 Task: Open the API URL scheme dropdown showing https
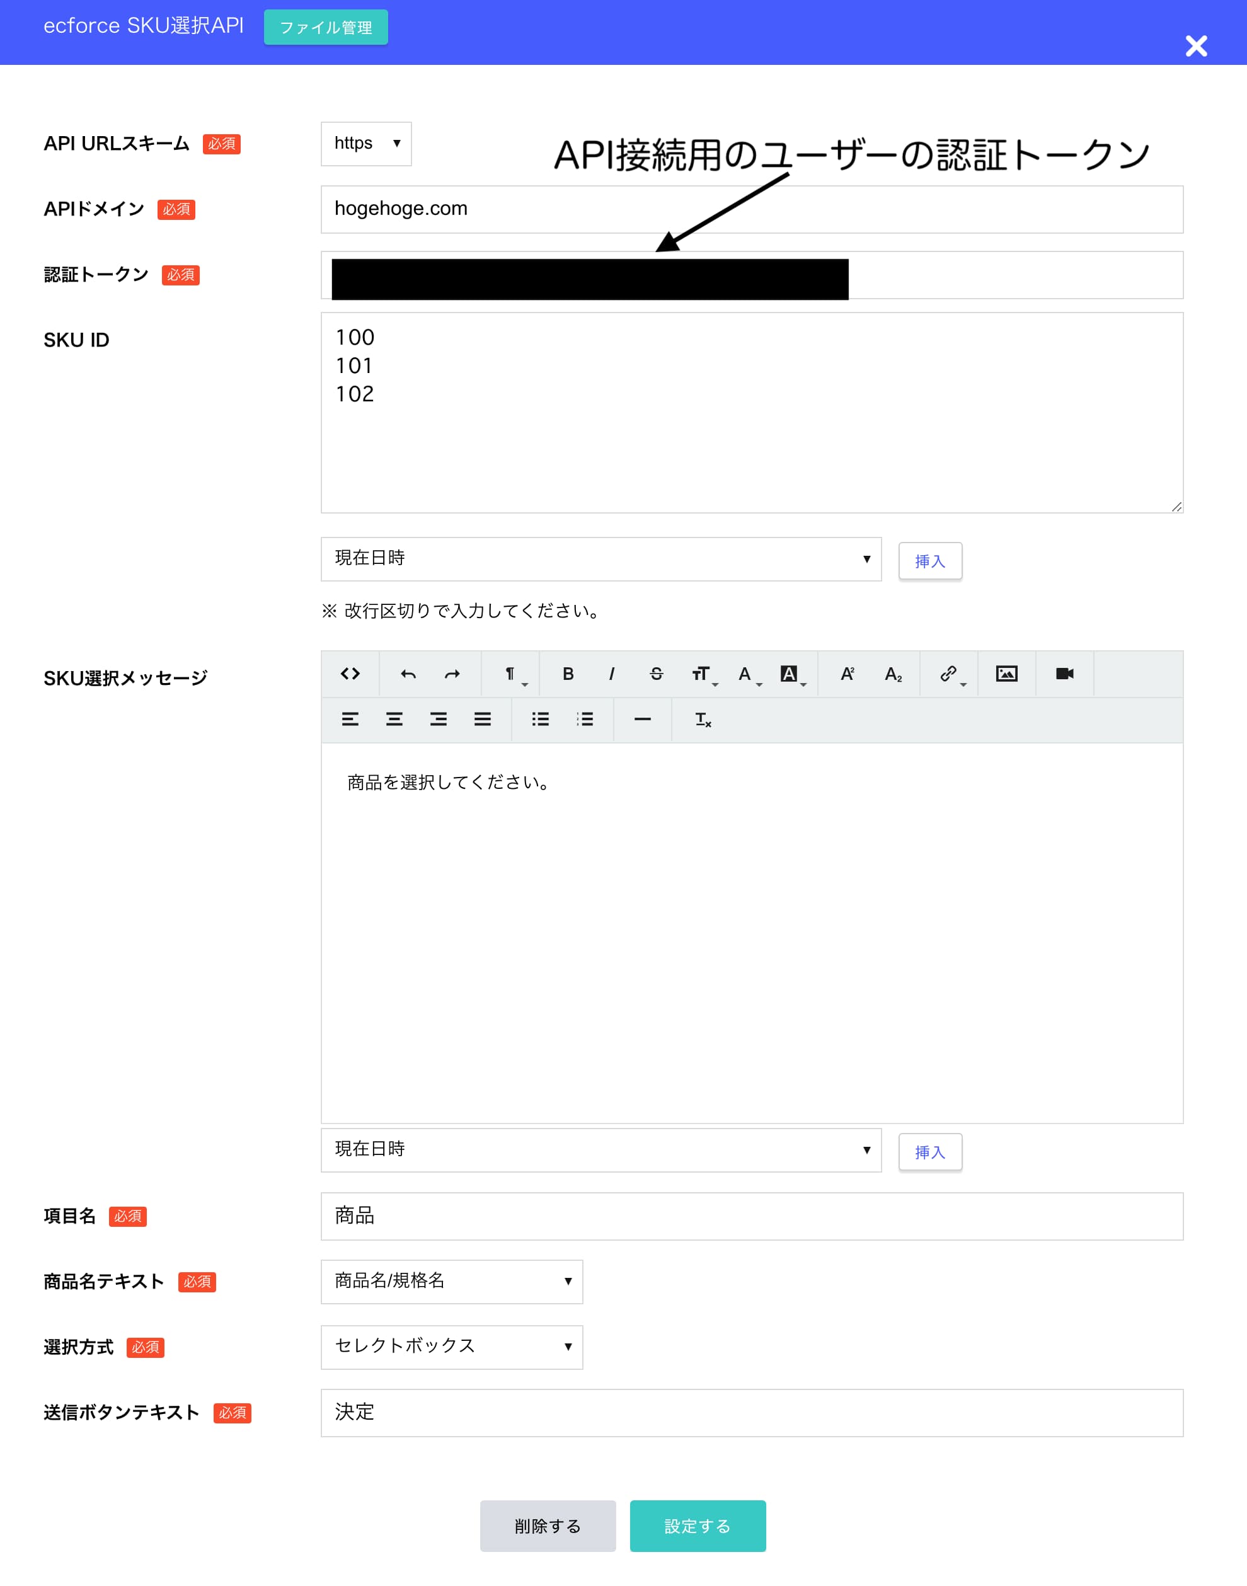coord(365,143)
